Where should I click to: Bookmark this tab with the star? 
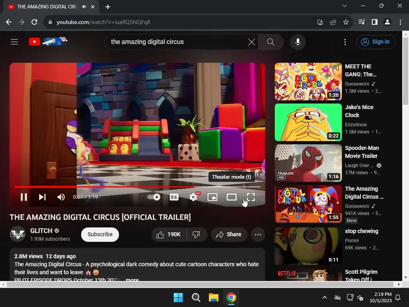click(x=345, y=22)
